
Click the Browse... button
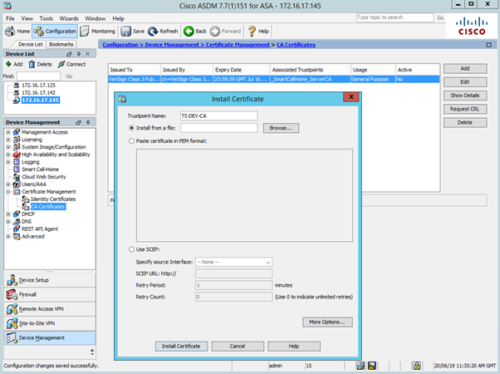(281, 128)
